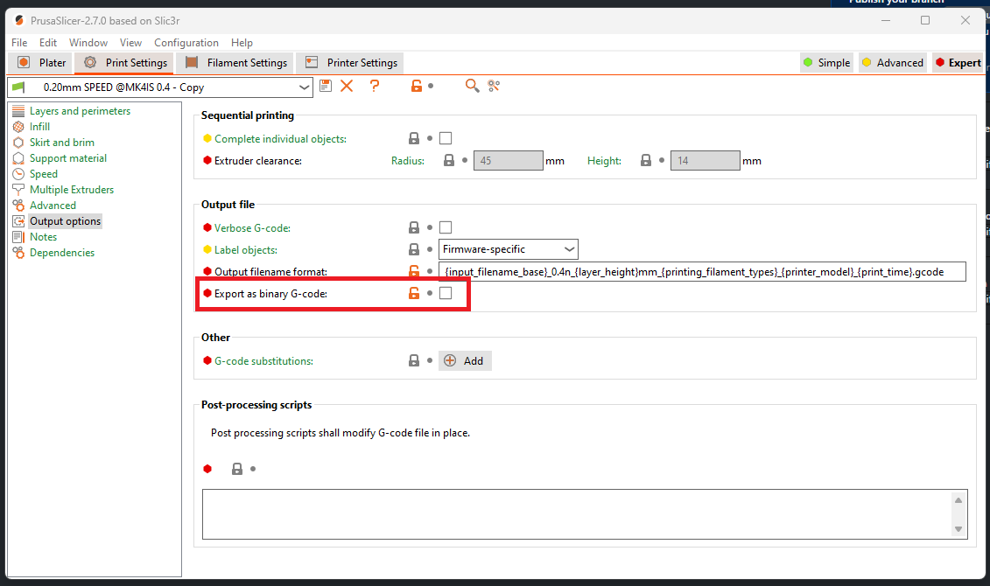This screenshot has width=990, height=586.
Task: Click lock icon for Label objects
Action: pos(414,249)
